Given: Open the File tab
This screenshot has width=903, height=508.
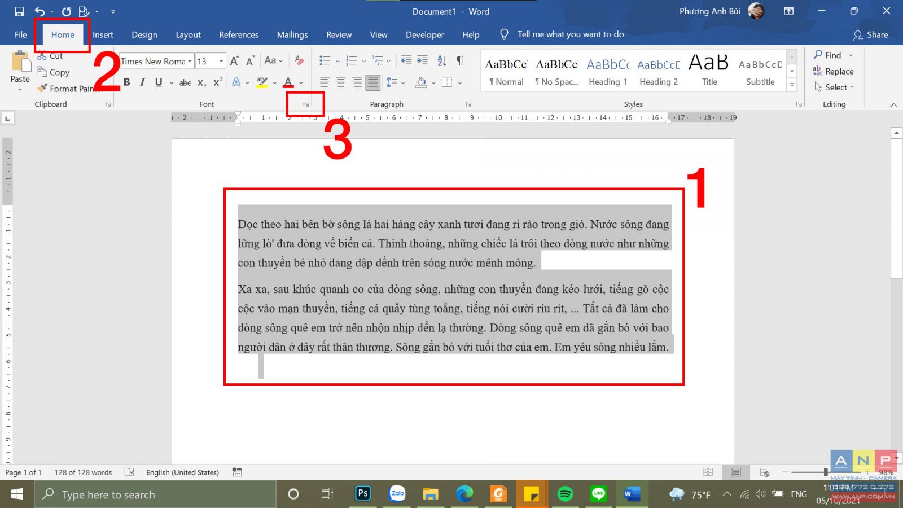Looking at the screenshot, I should point(21,34).
